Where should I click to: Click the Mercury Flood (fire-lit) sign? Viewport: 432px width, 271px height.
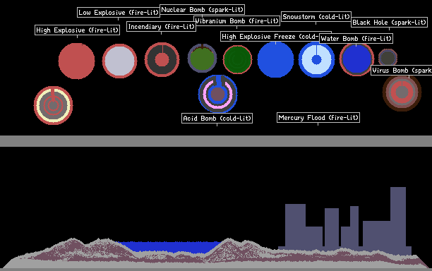pyautogui.click(x=318, y=118)
